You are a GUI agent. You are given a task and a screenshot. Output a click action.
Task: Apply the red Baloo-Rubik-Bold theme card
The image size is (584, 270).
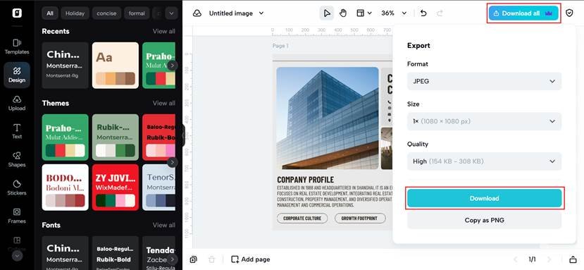point(159,137)
